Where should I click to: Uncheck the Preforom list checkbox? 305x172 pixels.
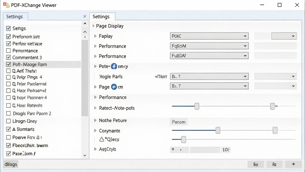(x=8, y=36)
